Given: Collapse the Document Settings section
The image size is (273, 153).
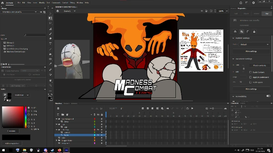Looking at the screenshot, I should click(x=233, y=59).
